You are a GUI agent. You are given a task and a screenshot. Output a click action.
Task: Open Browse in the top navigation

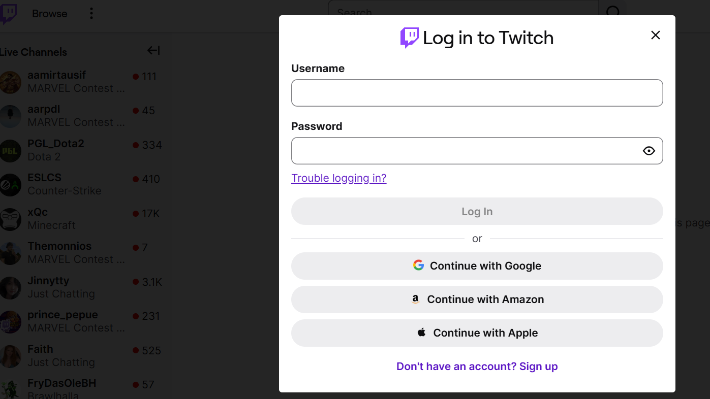pos(50,14)
